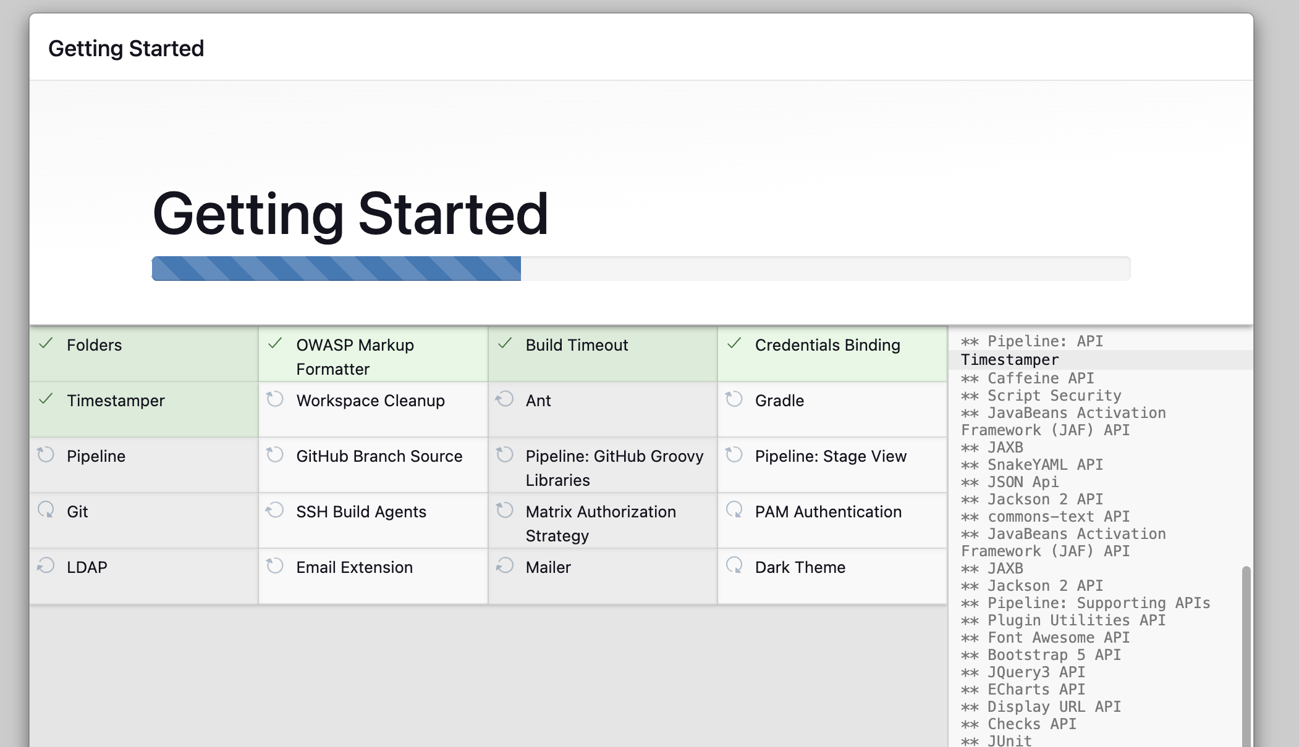Select the Pipeline: Stage View plugin name

tap(831, 456)
